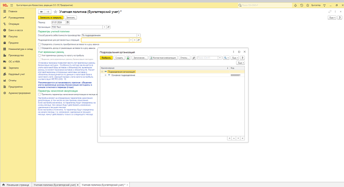This screenshot has width=344, height=187.
Task: Click the paperclip attachments icon in the dialog
Action: tap(194, 57)
